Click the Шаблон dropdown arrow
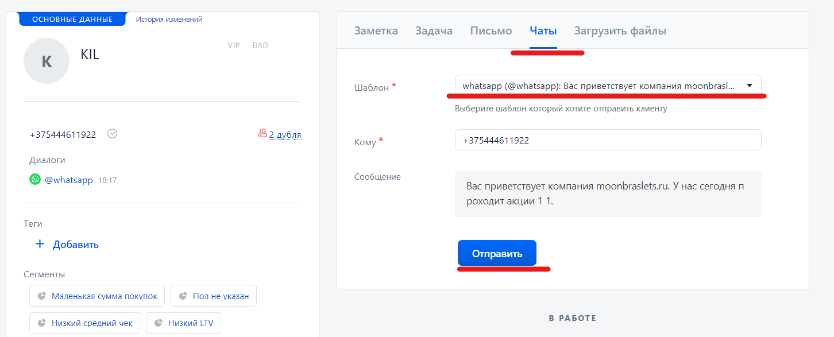Screen dimensions: 834x337 [x=749, y=86]
